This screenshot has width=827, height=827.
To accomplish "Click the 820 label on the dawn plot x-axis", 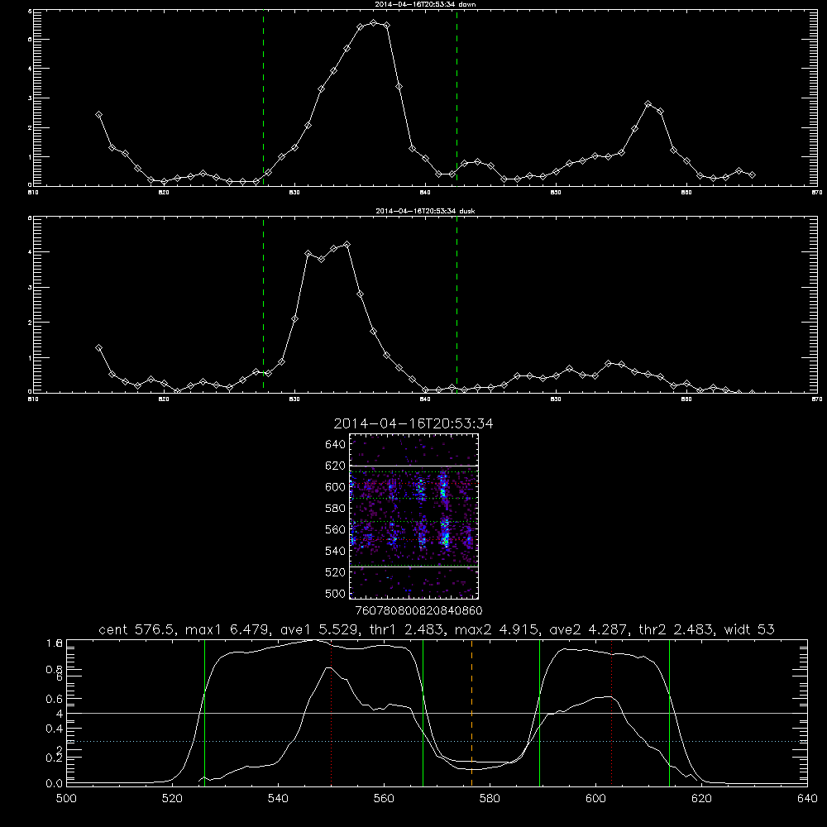I will tap(164, 193).
